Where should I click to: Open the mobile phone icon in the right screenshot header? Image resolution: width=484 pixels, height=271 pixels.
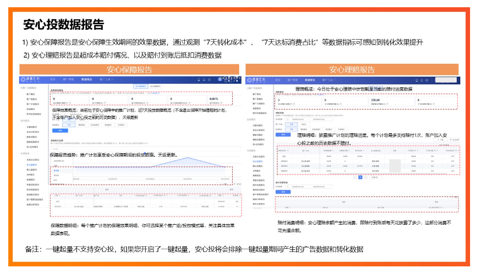pos(417,80)
